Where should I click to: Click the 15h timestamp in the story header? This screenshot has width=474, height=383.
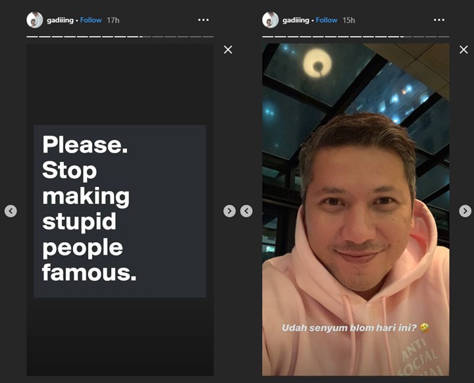(x=348, y=20)
